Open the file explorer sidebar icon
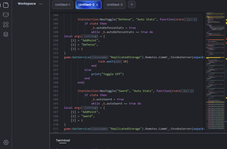This screenshot has height=149, width=227. coord(6,5)
